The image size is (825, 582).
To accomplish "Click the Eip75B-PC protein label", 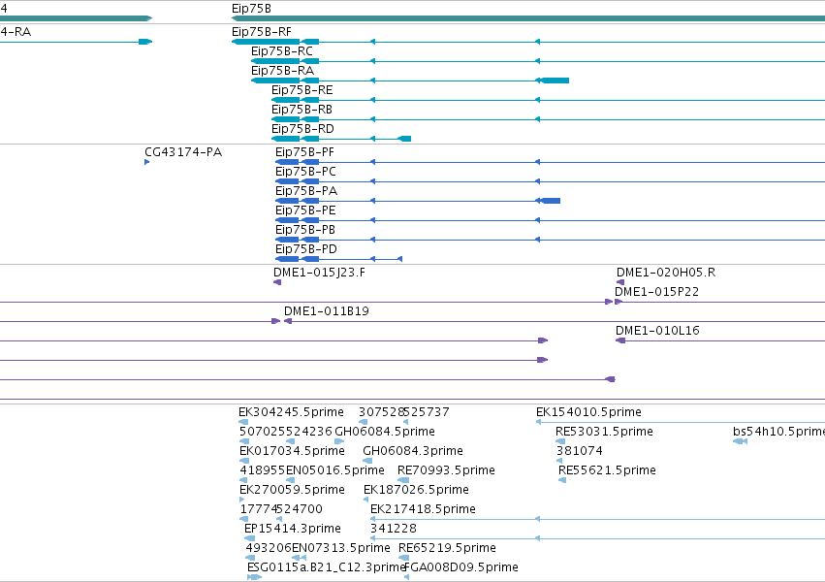I will click(305, 172).
